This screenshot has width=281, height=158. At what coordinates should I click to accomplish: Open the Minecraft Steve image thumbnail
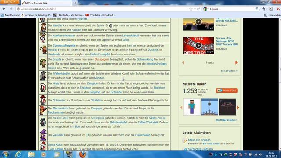point(191,107)
